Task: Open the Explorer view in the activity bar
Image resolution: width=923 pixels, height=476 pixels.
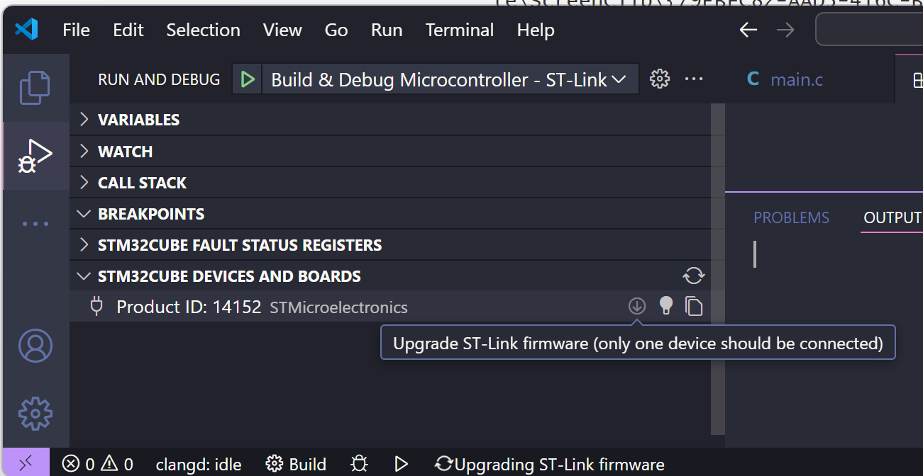Action: point(35,86)
